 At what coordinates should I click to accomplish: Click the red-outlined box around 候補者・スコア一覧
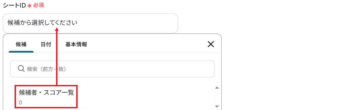[46, 97]
